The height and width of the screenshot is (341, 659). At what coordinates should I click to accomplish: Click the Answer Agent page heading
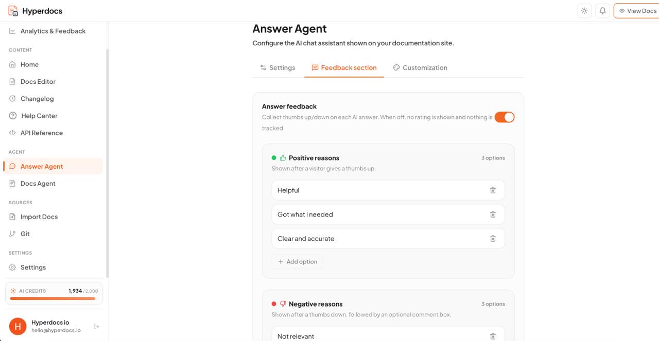(289, 29)
